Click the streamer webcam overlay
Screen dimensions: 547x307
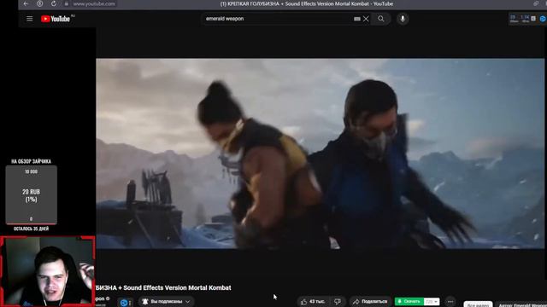coord(48,271)
